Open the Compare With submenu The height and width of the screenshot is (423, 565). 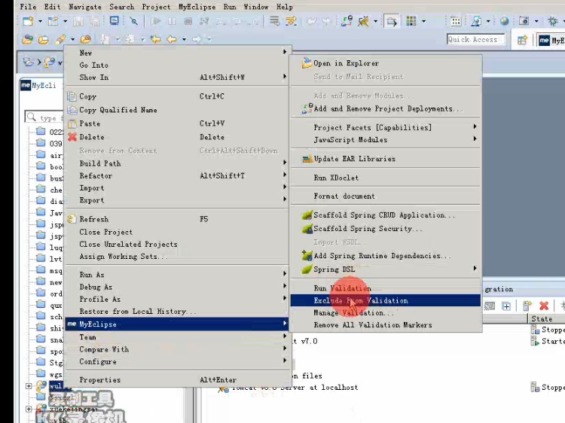pyautogui.click(x=177, y=348)
